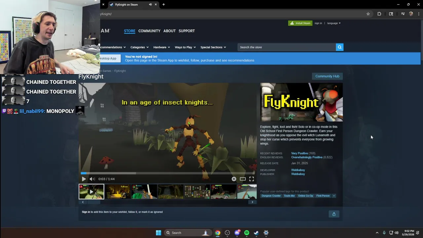Image resolution: width=423 pixels, height=238 pixels.
Task: Click the sign in link at top
Action: click(318, 23)
